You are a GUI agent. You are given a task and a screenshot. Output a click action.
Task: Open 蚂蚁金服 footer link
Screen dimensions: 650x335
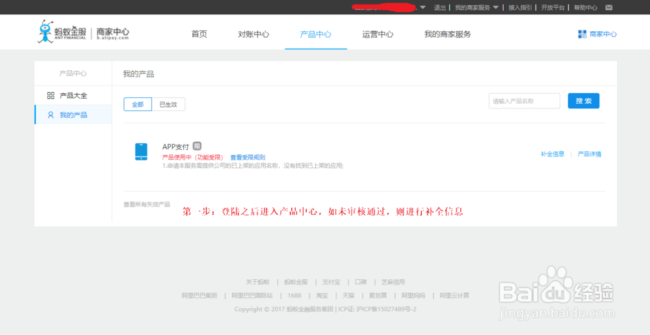click(x=296, y=282)
